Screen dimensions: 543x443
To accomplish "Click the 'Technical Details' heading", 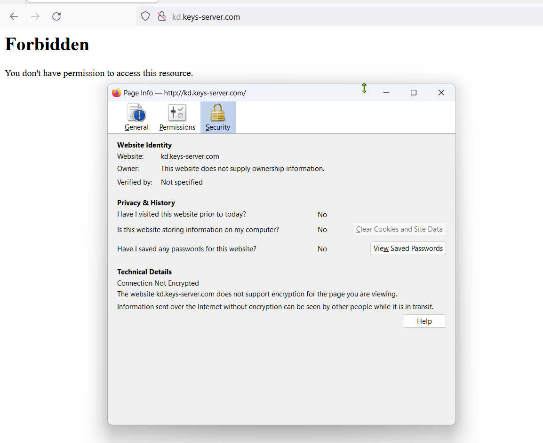I will click(x=144, y=272).
